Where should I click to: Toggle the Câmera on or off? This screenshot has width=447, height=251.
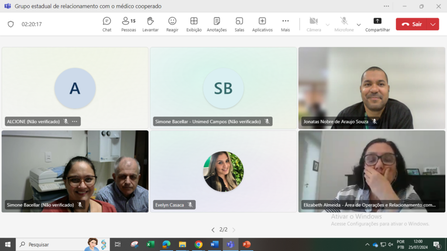(313, 24)
